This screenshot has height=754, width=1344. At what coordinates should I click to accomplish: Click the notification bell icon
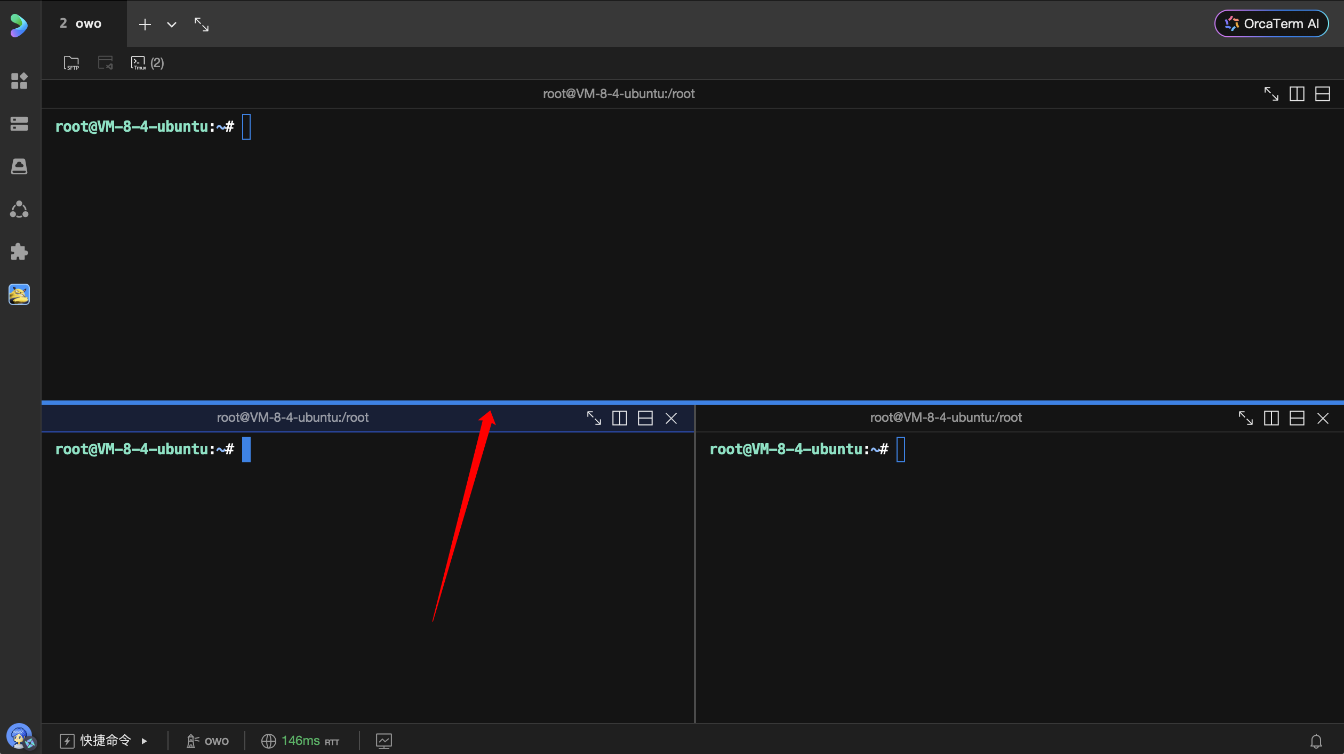coord(1316,741)
